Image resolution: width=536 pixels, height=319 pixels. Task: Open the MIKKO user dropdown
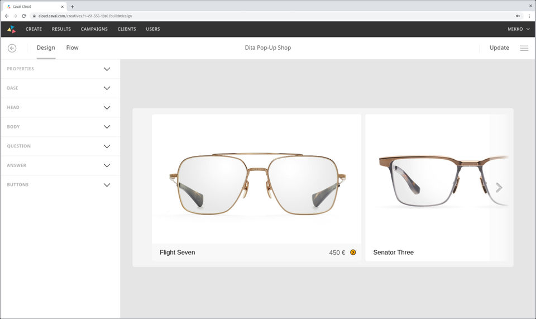coord(519,29)
